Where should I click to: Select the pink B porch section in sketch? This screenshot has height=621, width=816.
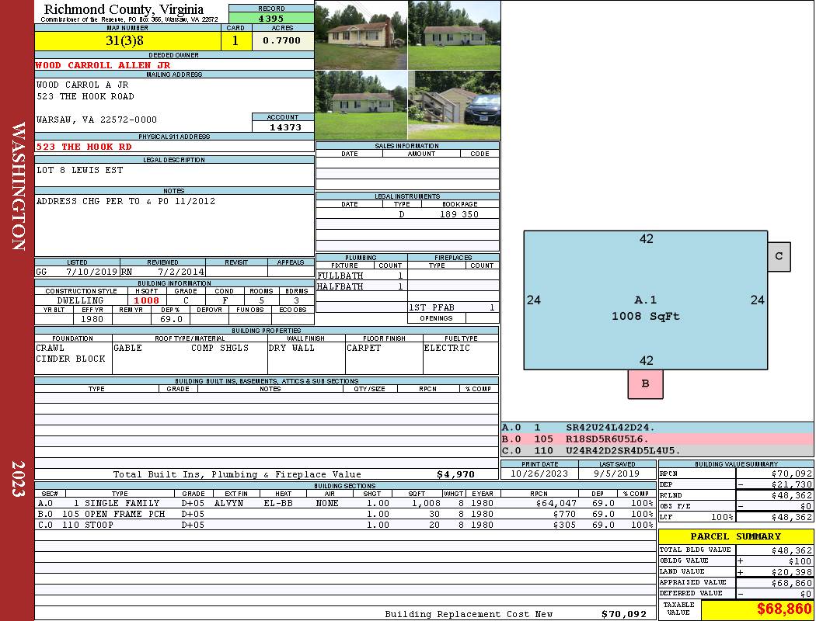(x=645, y=384)
